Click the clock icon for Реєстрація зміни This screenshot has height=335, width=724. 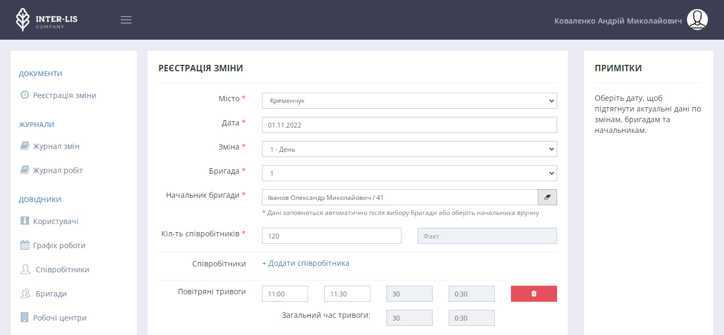click(x=25, y=95)
